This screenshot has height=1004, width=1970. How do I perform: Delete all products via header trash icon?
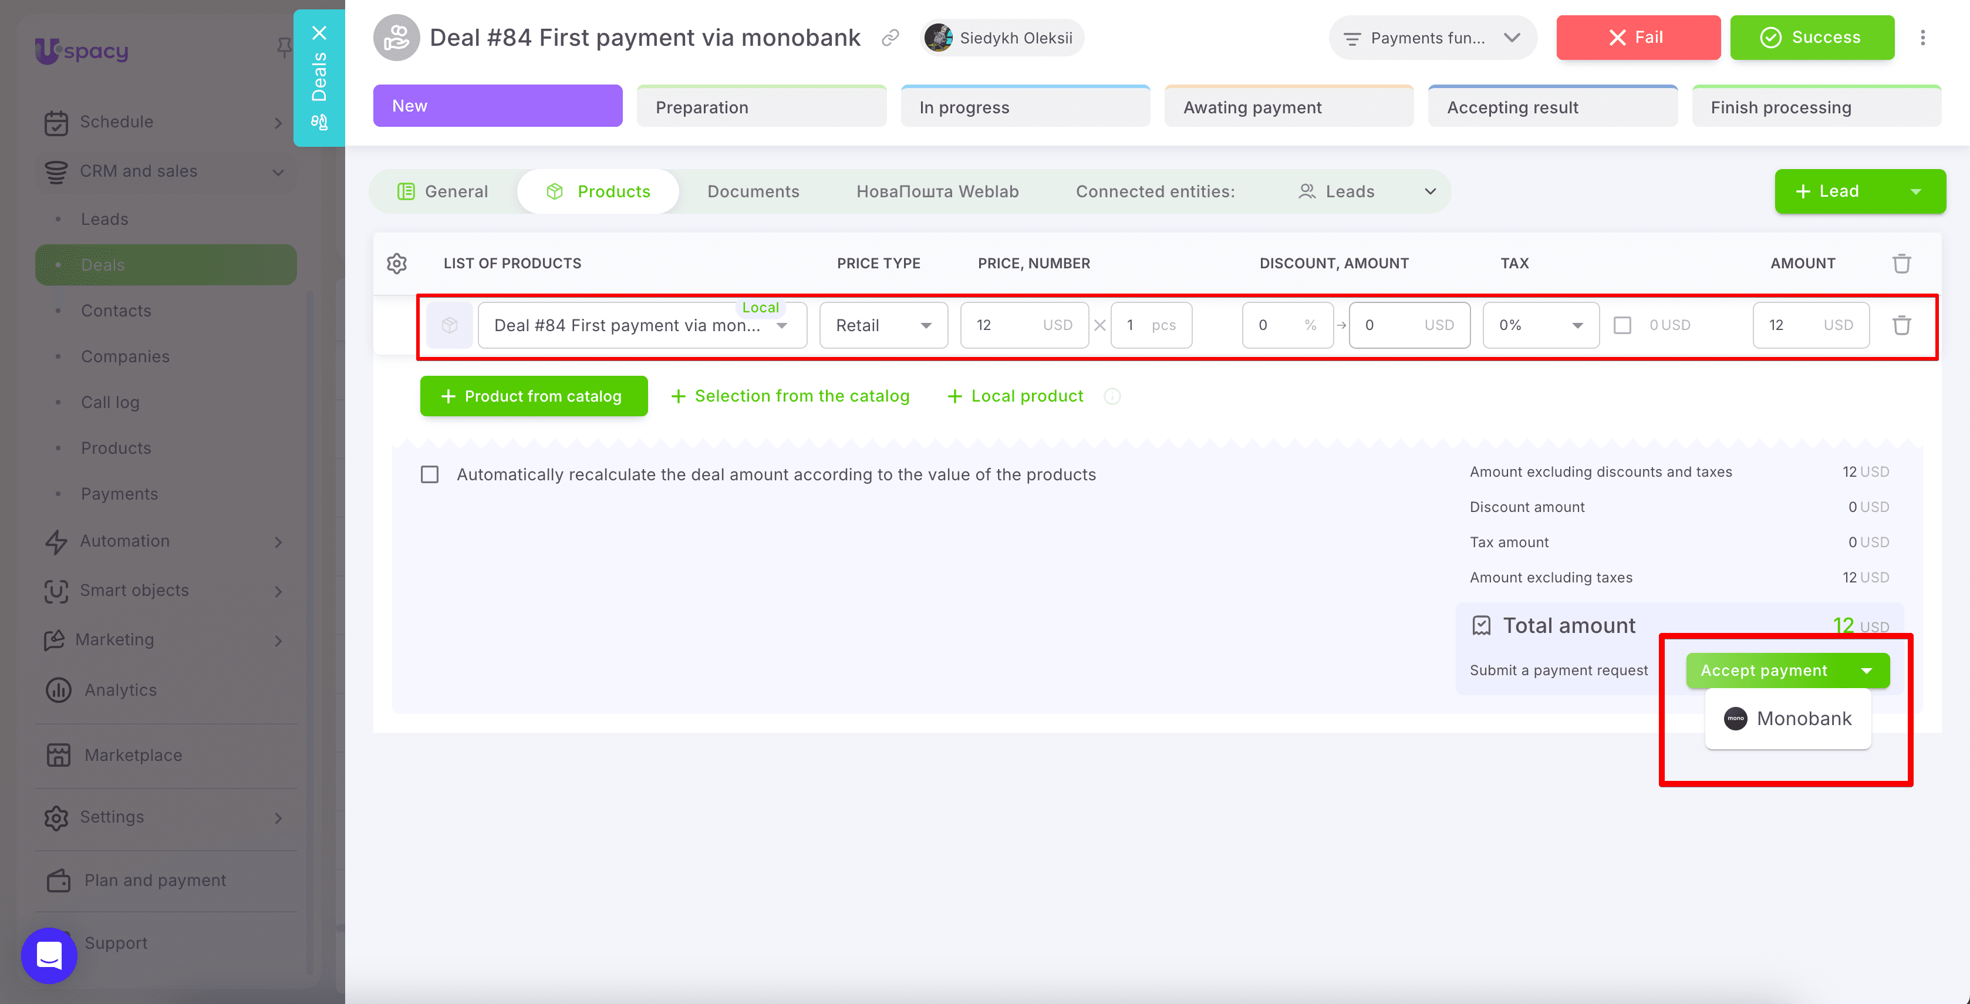pos(1902,263)
